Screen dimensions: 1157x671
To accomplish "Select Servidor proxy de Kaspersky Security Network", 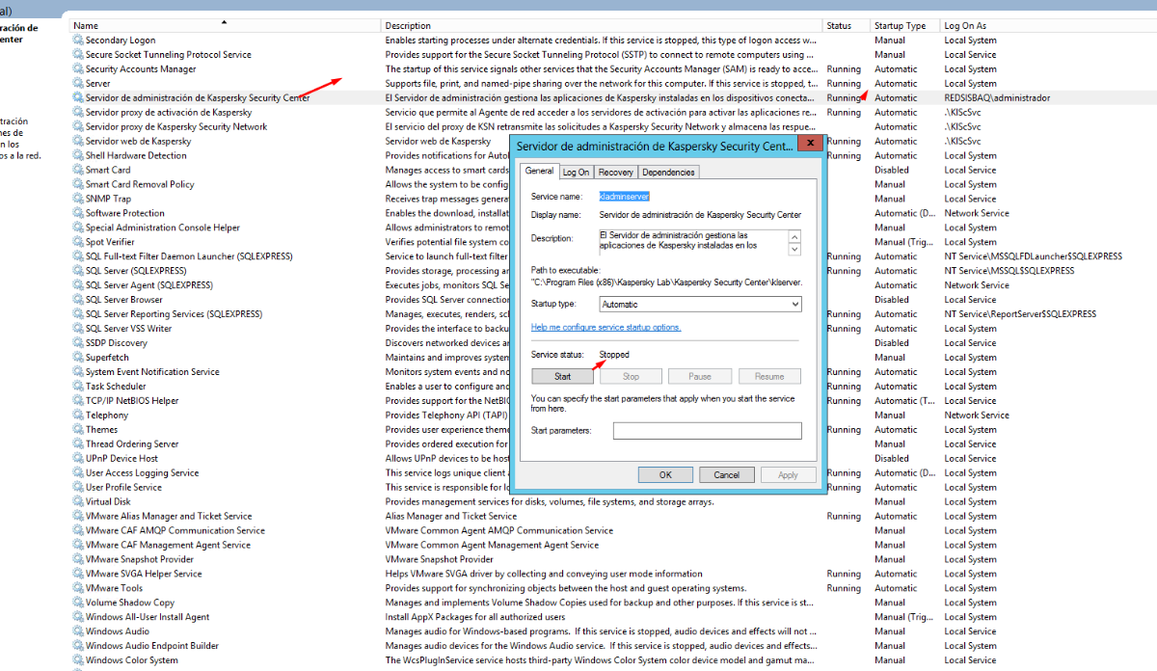I will tap(613, 127).
